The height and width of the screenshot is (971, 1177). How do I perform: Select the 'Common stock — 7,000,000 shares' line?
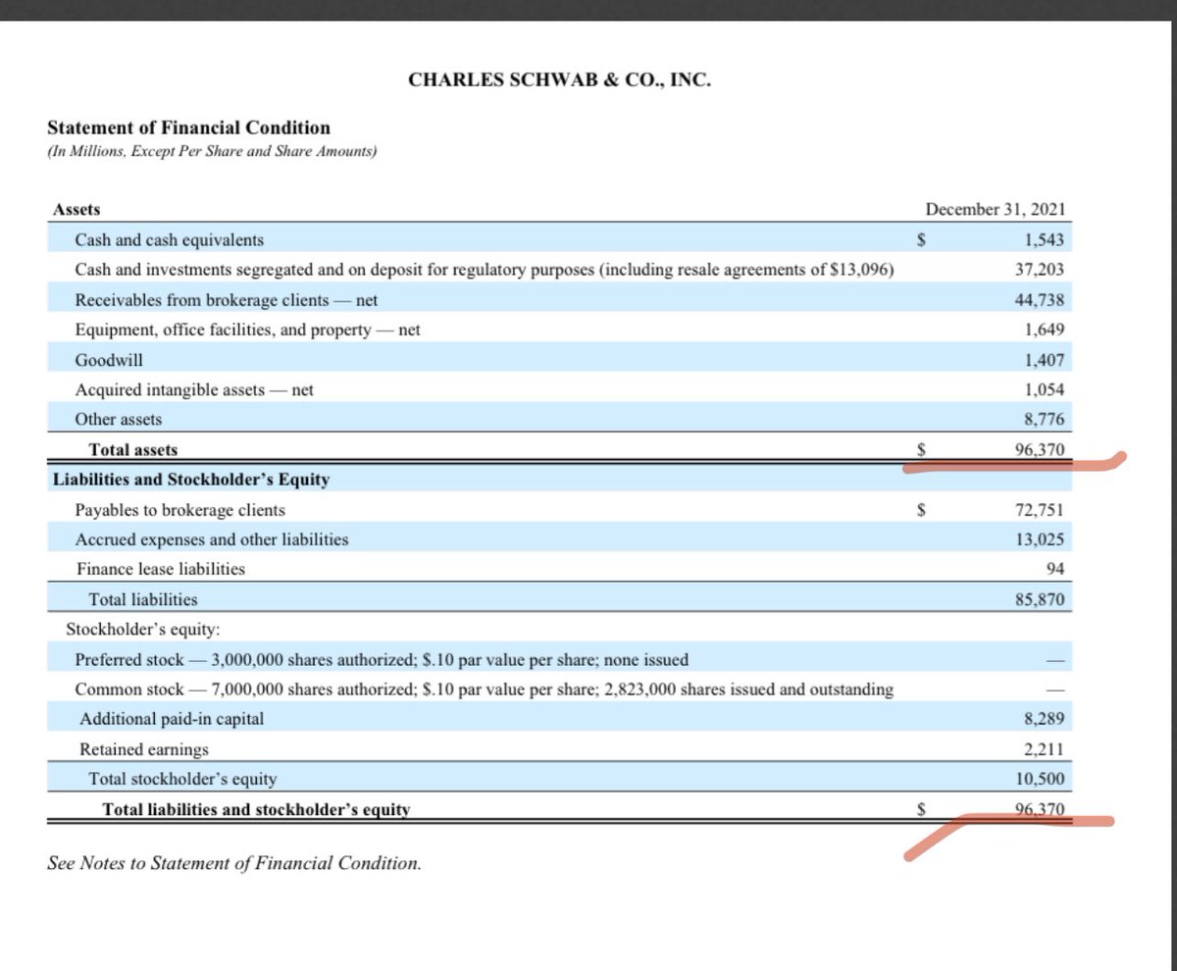click(484, 690)
